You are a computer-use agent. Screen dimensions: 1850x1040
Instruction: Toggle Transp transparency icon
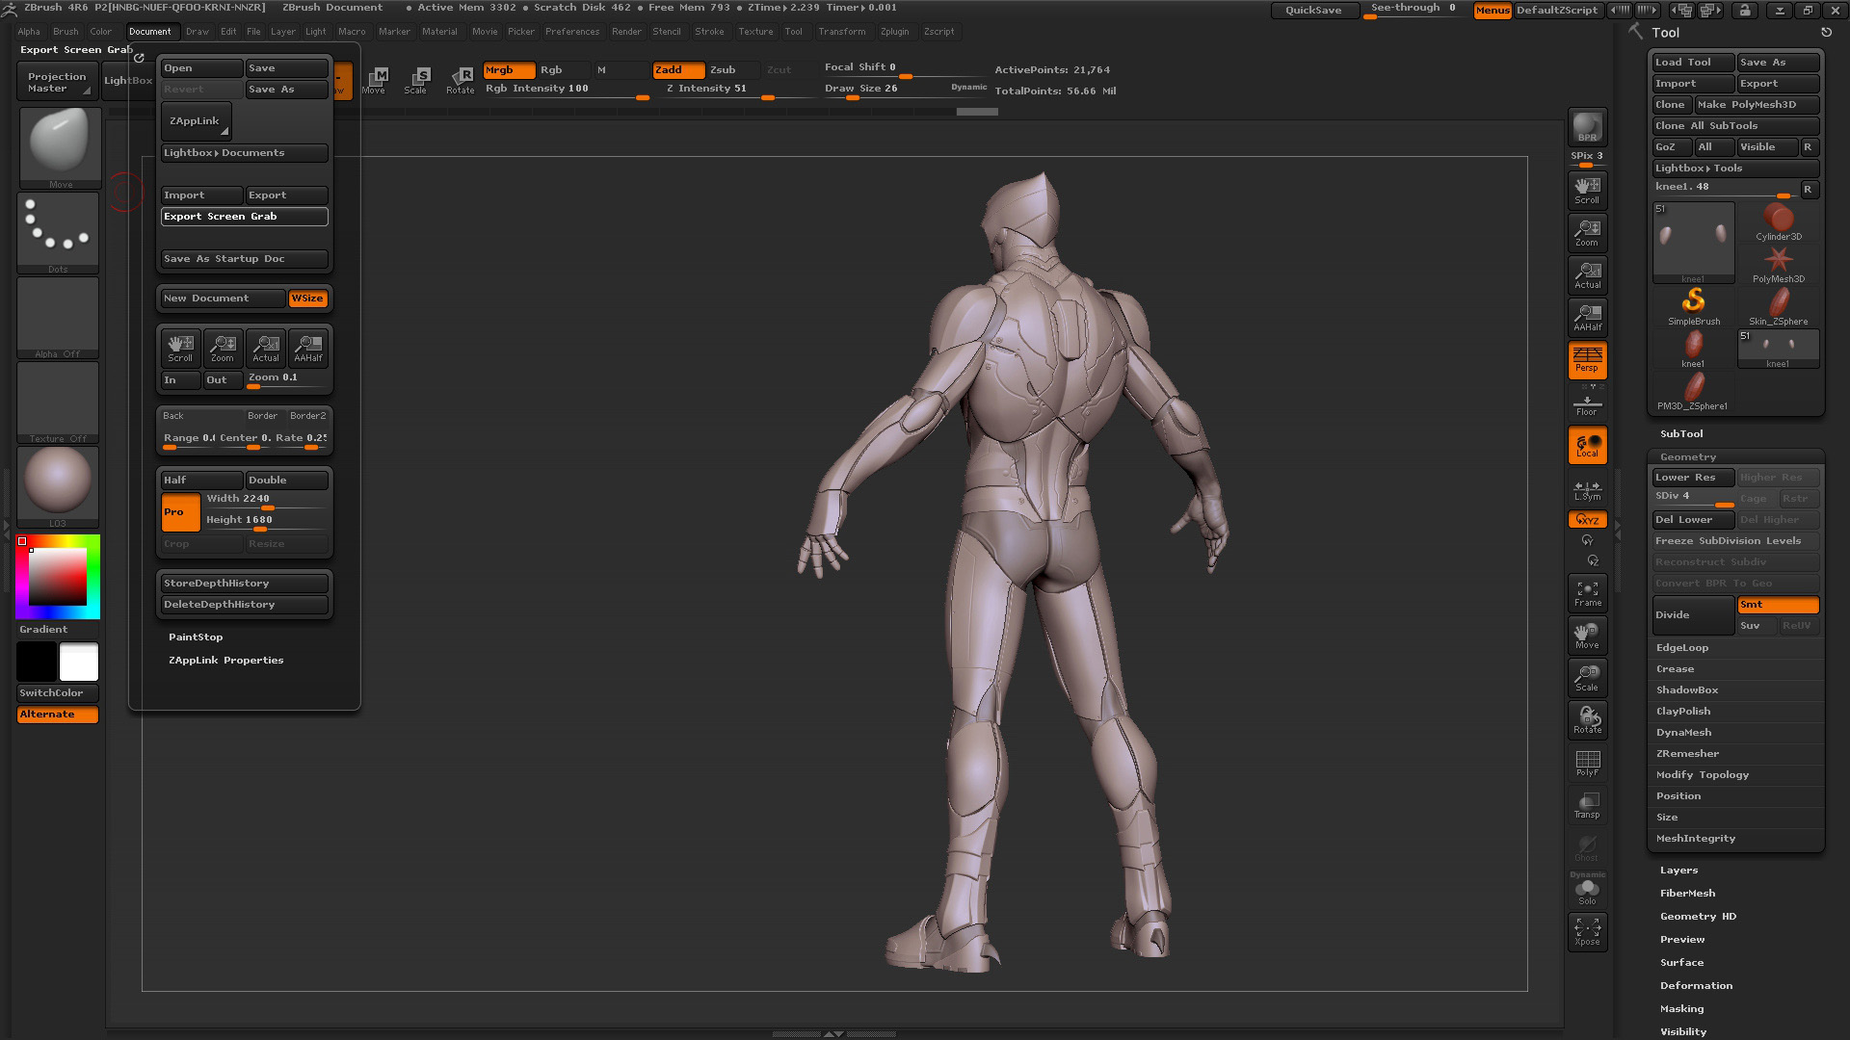coord(1587,806)
